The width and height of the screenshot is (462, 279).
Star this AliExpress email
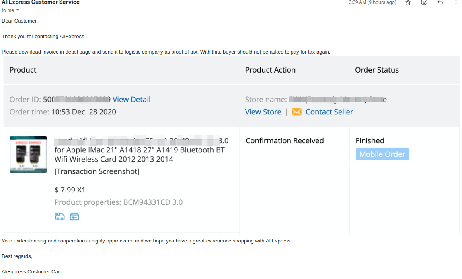408,3
